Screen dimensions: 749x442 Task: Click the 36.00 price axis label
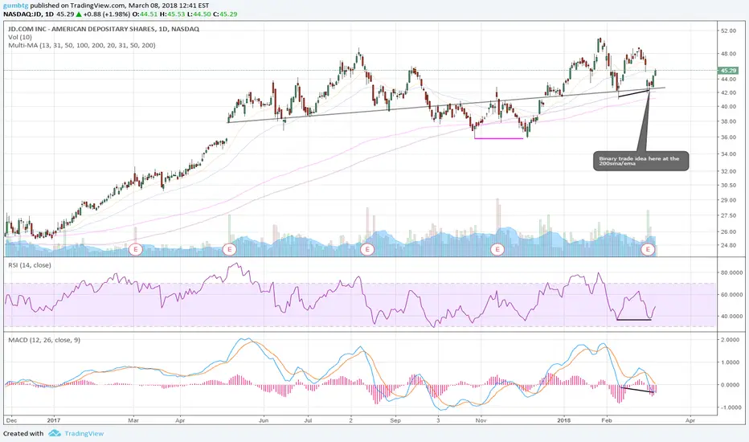pyautogui.click(x=728, y=137)
